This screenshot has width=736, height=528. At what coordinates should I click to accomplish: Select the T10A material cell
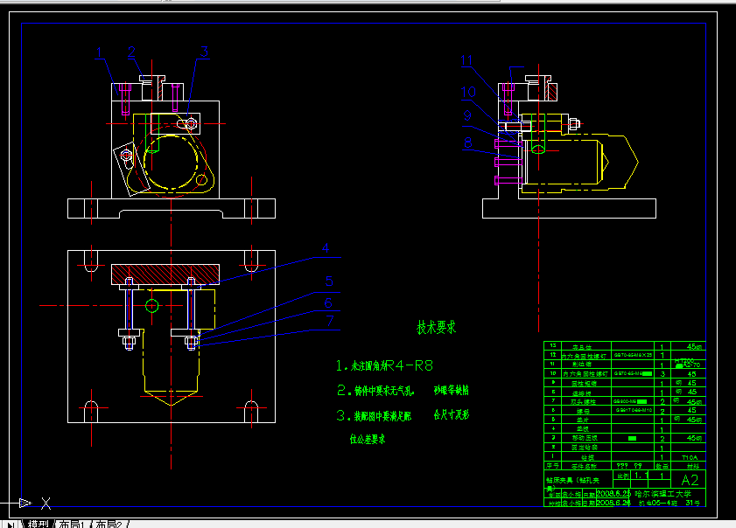click(x=690, y=457)
